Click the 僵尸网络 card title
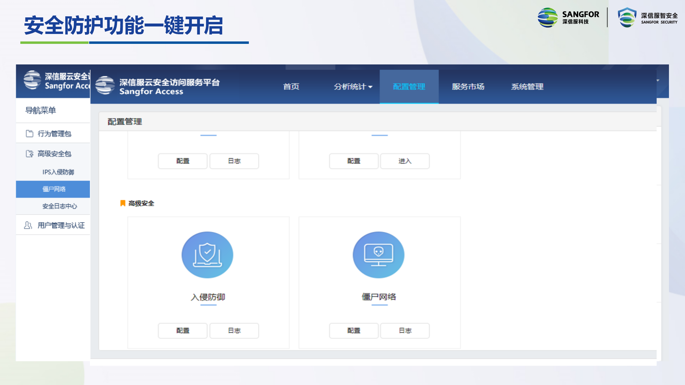The width and height of the screenshot is (685, 385). click(379, 297)
